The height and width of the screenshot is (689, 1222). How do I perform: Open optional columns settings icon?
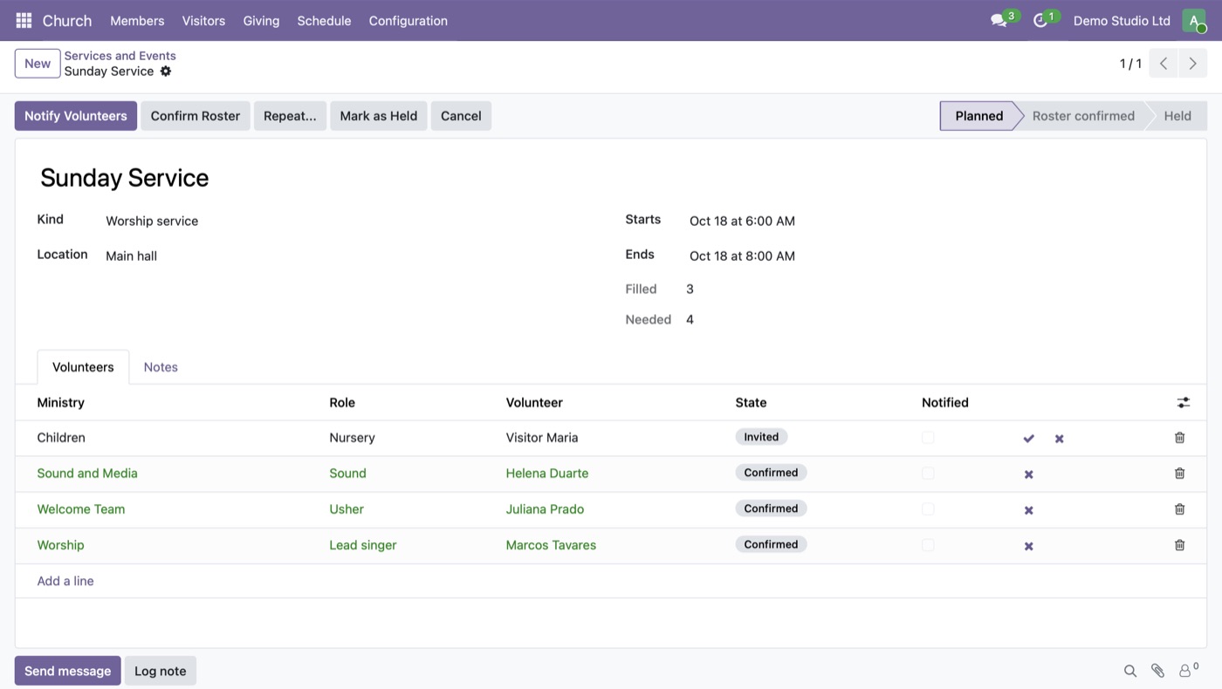1183,402
